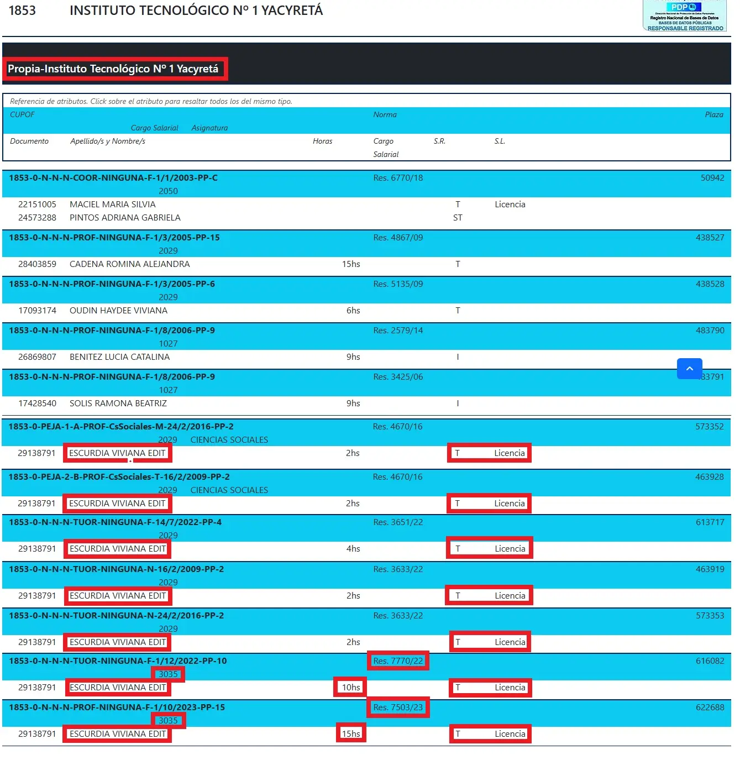Click Cargo Salarial legend label beside Asignatura
Viewport: 740px width, 760px height.
point(154,128)
